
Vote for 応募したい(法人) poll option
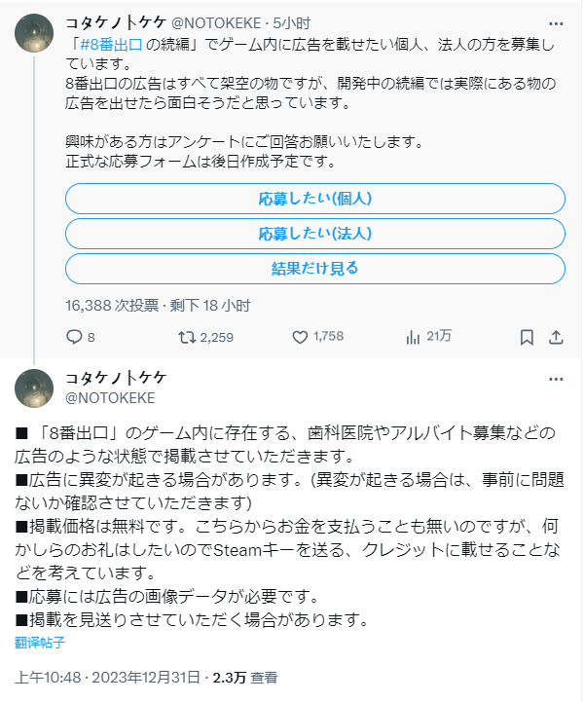pyautogui.click(x=315, y=234)
